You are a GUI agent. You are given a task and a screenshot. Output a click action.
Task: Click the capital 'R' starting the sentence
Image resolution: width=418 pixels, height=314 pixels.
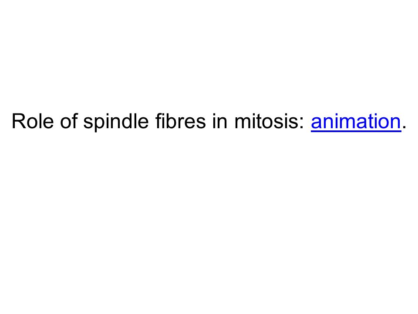click(18, 121)
